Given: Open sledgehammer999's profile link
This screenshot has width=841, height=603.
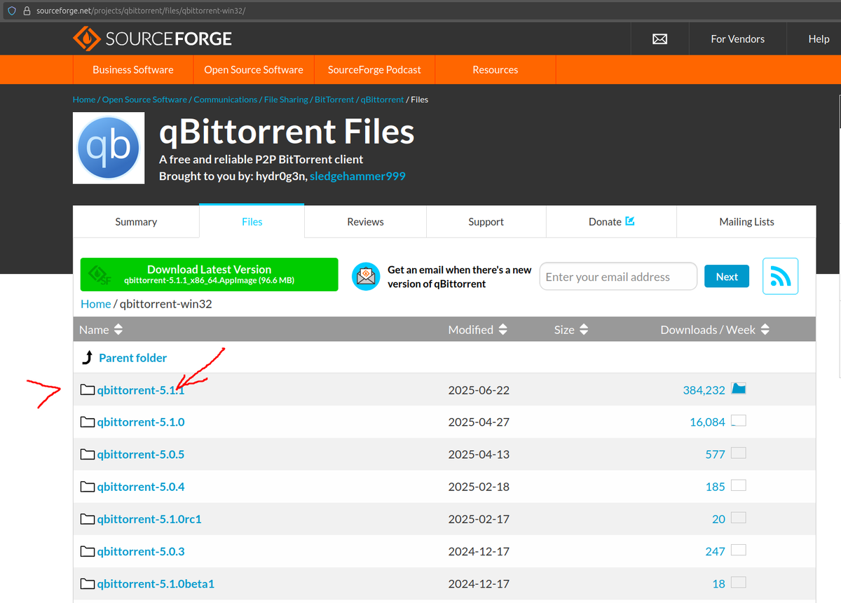Looking at the screenshot, I should click(x=357, y=176).
